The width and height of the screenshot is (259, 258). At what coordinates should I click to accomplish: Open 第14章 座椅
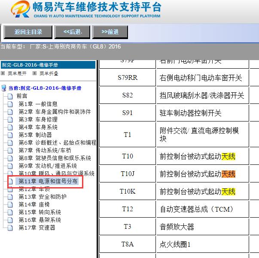tap(34, 204)
